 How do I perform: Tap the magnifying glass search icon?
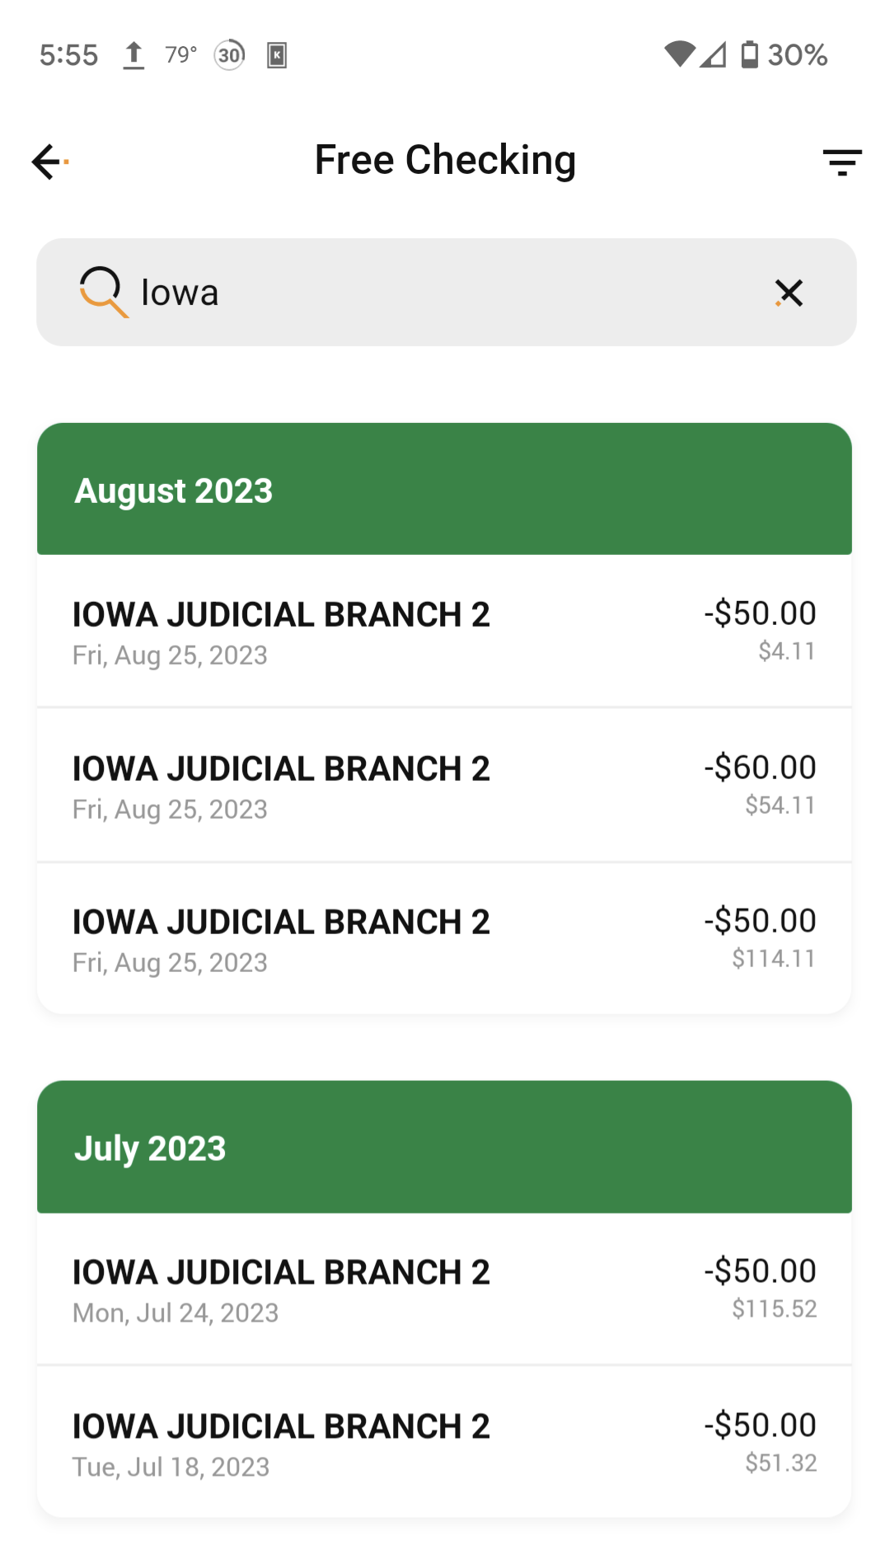(103, 292)
